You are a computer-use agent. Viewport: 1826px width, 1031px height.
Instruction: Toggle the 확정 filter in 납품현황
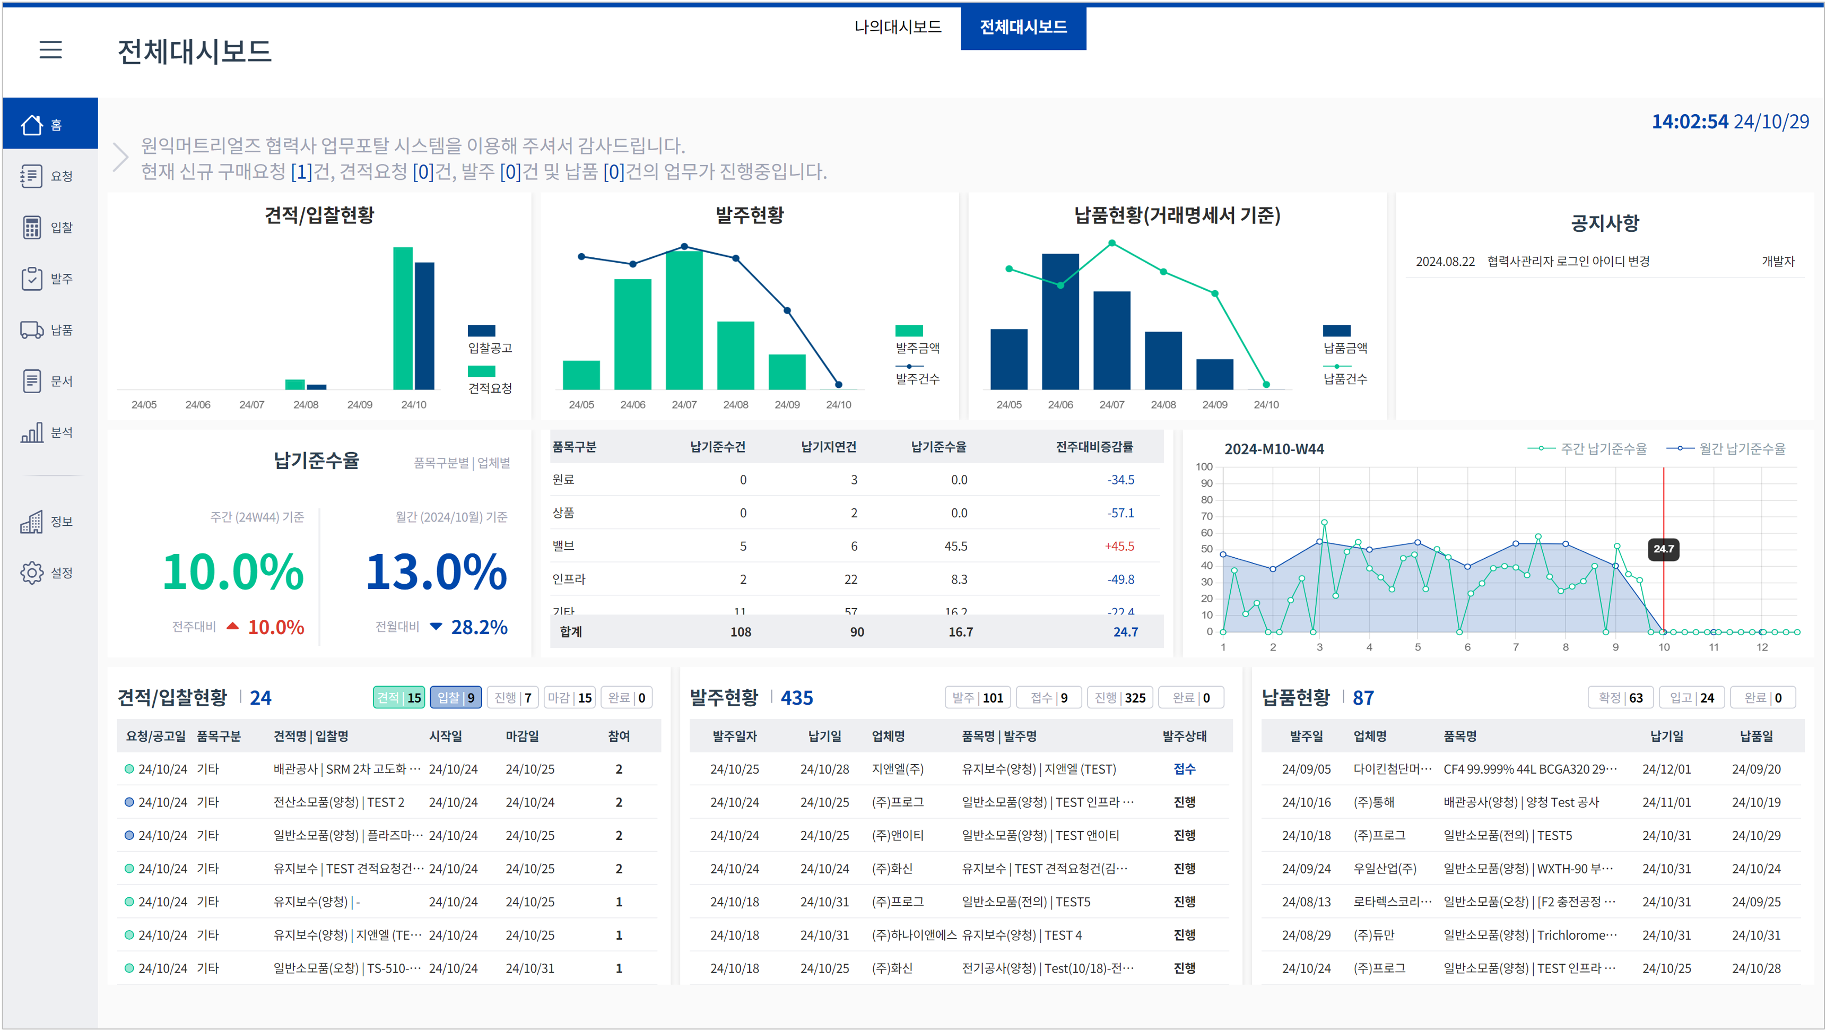[1622, 697]
